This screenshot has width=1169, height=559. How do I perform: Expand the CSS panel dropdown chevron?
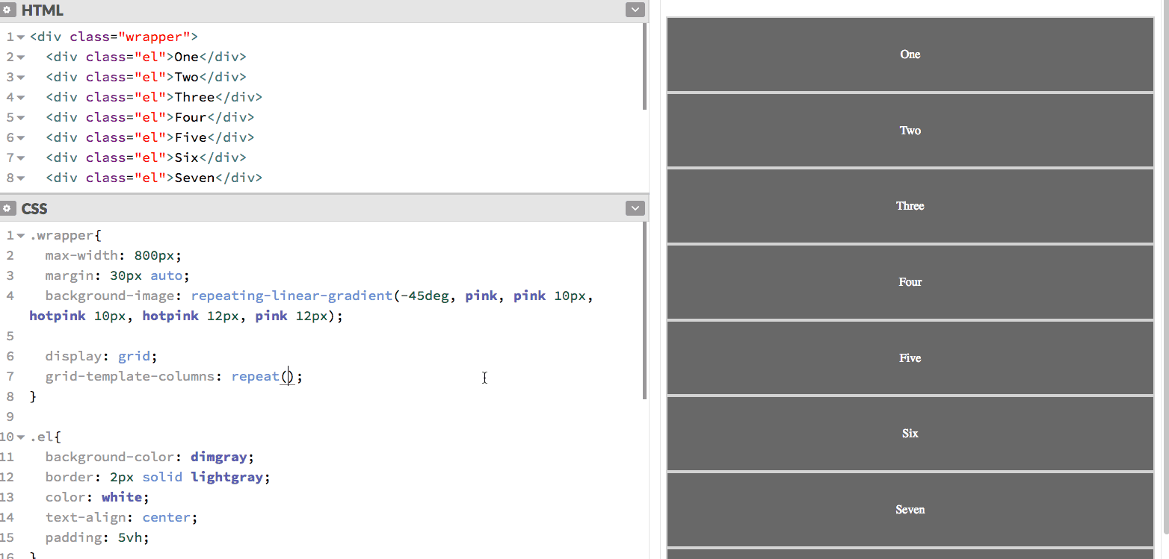635,209
